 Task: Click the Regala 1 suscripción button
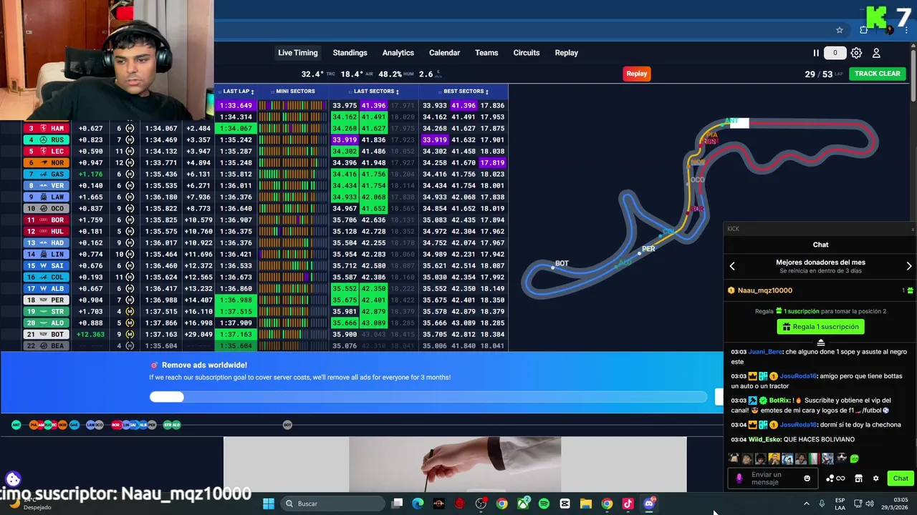(x=820, y=327)
